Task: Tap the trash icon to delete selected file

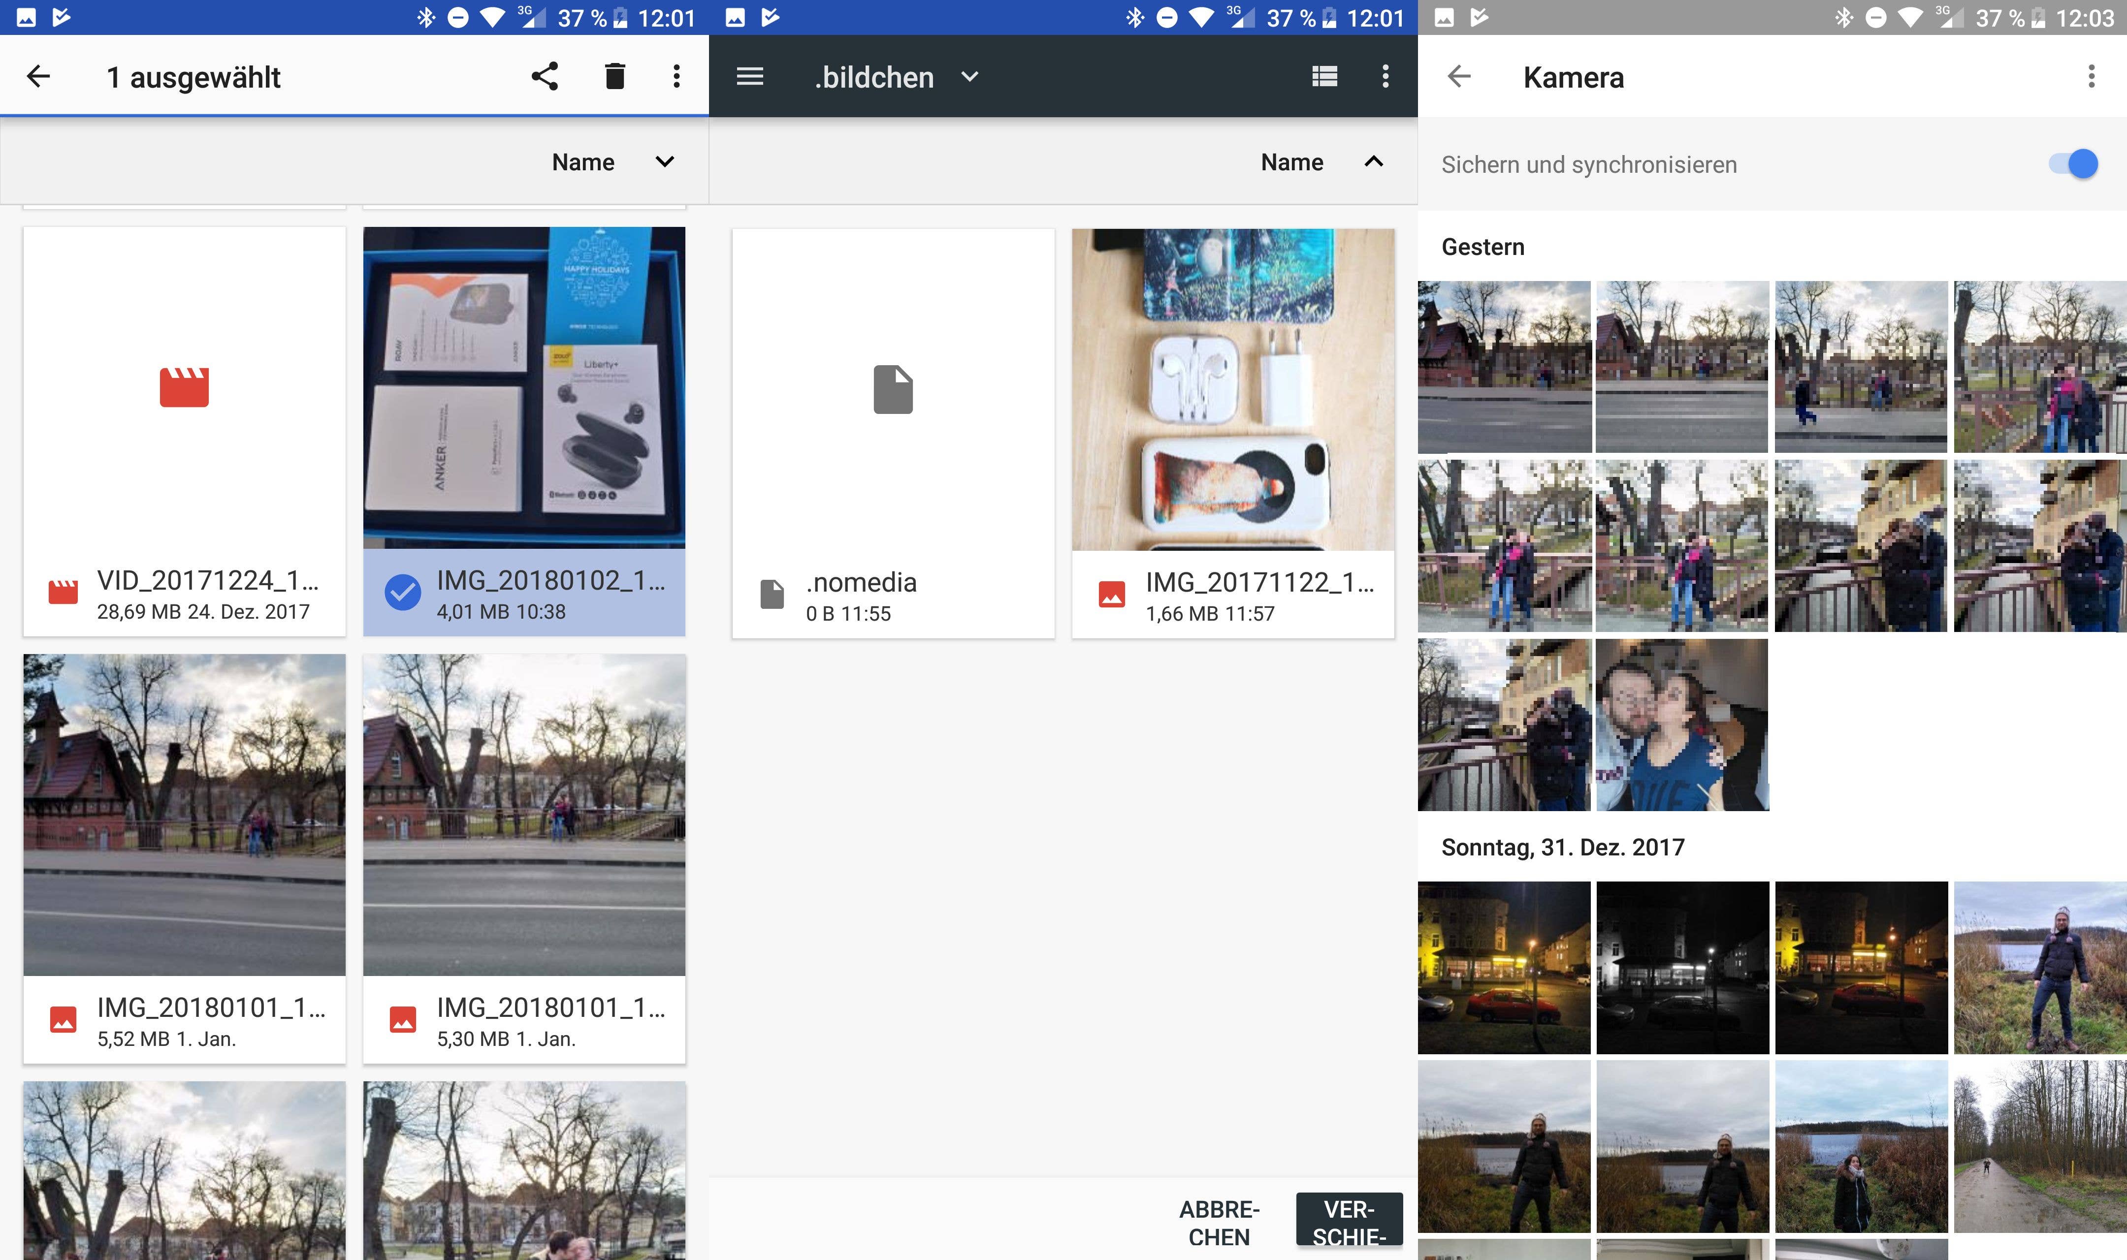Action: pos(613,76)
